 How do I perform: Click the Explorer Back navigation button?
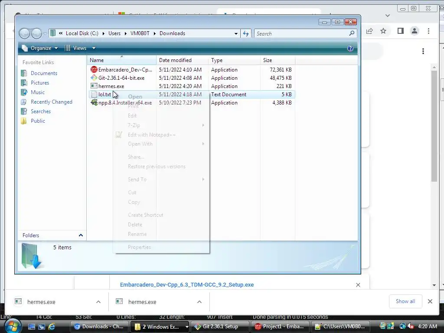(24, 33)
